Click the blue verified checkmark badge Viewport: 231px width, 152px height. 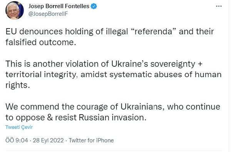click(94, 6)
